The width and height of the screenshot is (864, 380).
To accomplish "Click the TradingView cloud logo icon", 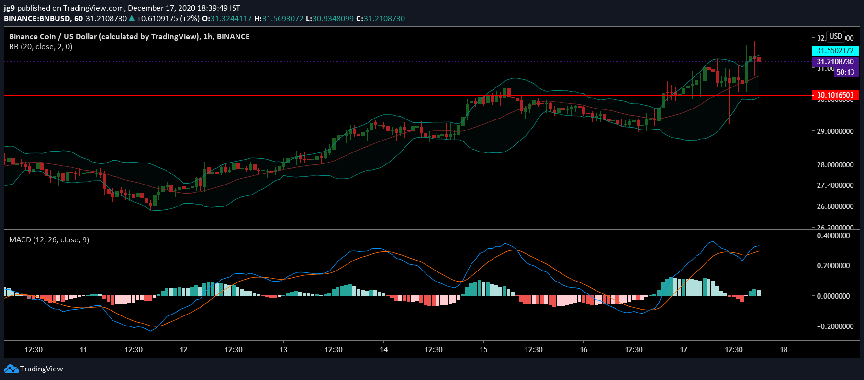I will coord(11,369).
